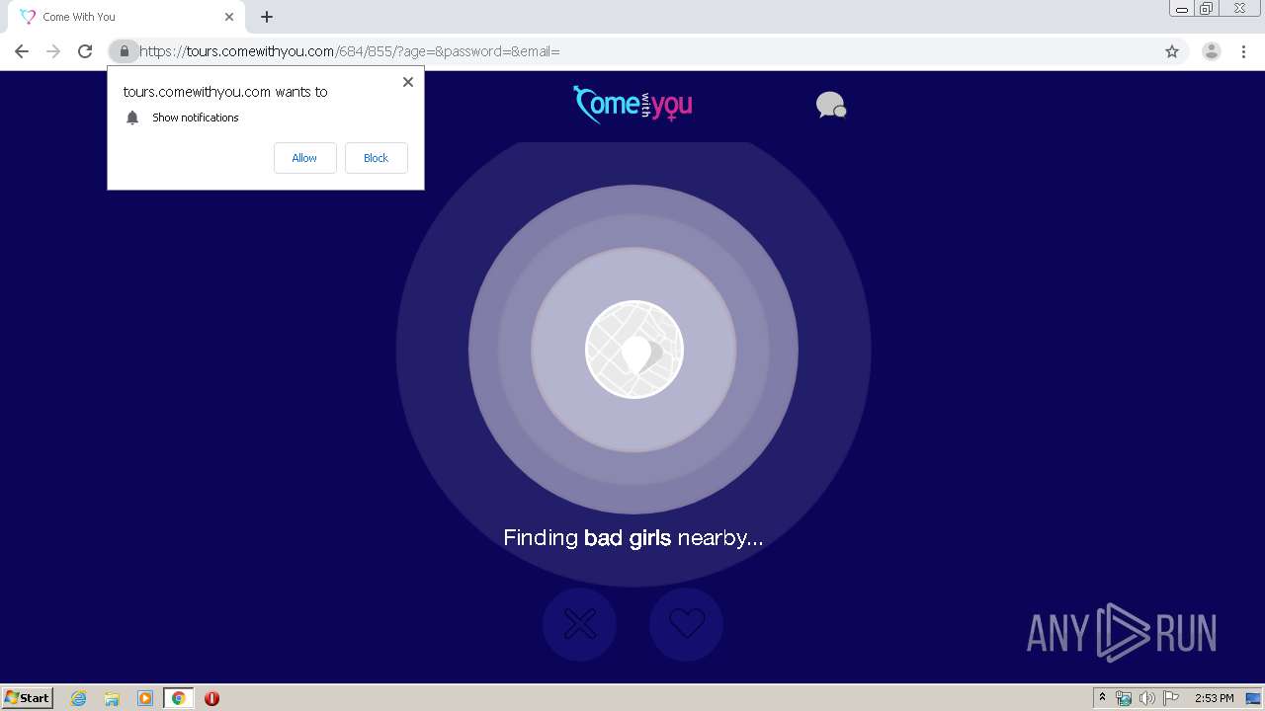Allow notifications from tours.comewithyou.com
This screenshot has height=711, width=1265.
[304, 158]
